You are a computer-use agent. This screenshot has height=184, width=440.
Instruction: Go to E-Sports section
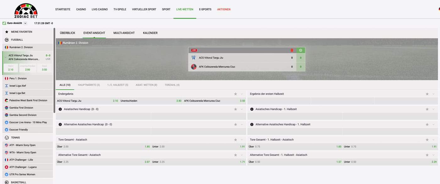pos(205,9)
